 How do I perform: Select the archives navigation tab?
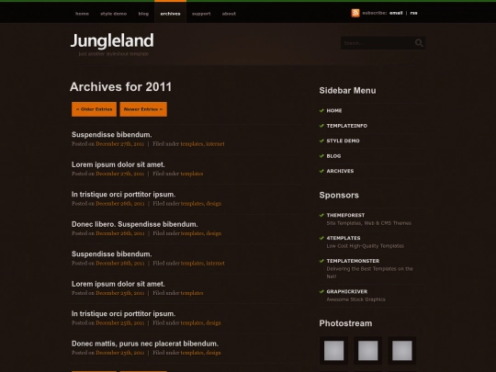[x=170, y=14]
